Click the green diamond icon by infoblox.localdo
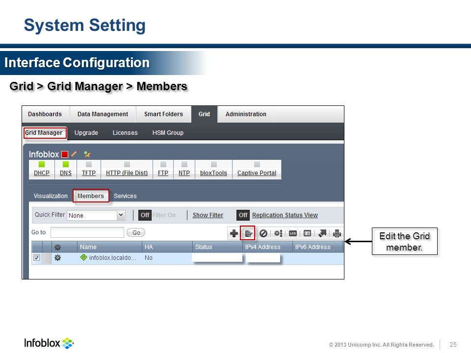This screenshot has width=471, height=353. coord(83,257)
